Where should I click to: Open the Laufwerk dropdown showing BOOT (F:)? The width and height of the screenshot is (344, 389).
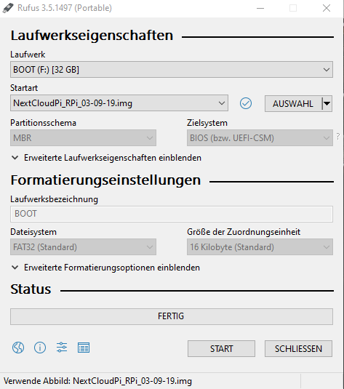point(172,70)
